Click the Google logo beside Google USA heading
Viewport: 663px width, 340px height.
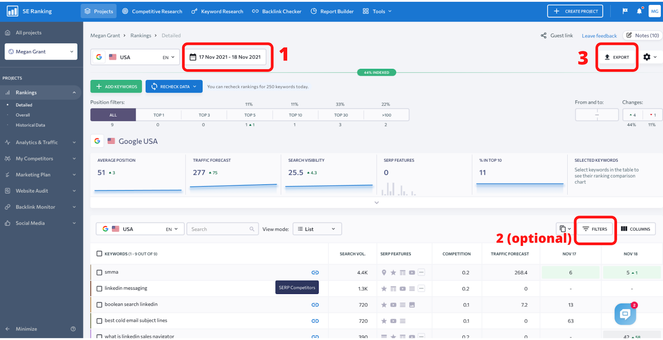(97, 141)
